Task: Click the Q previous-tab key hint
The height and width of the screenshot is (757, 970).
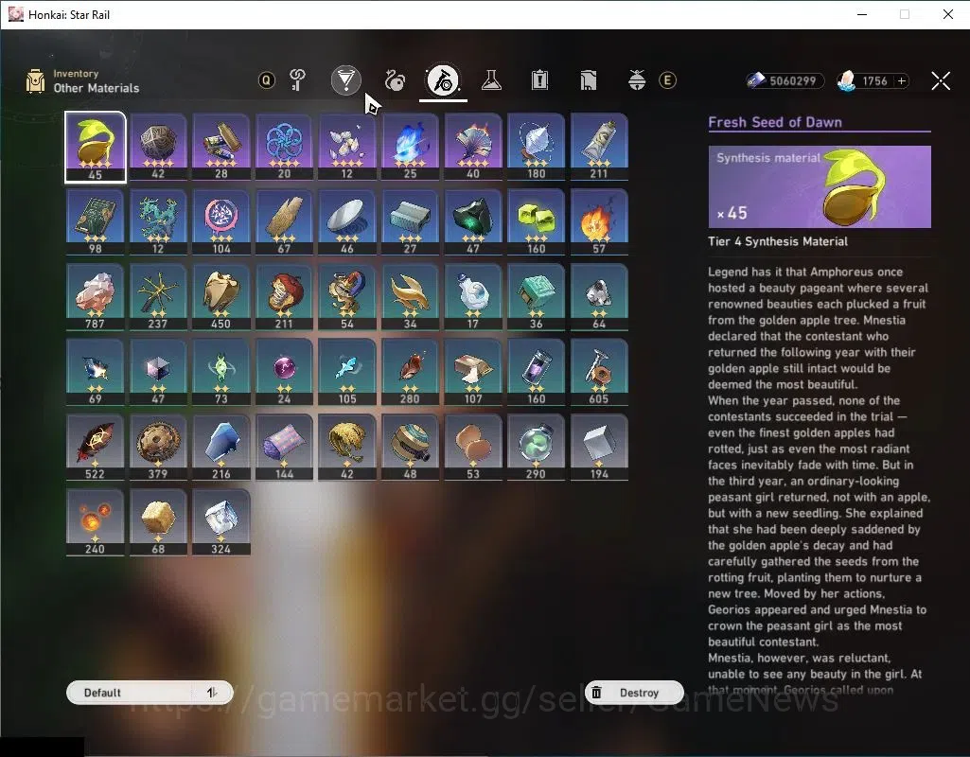Action: point(267,80)
